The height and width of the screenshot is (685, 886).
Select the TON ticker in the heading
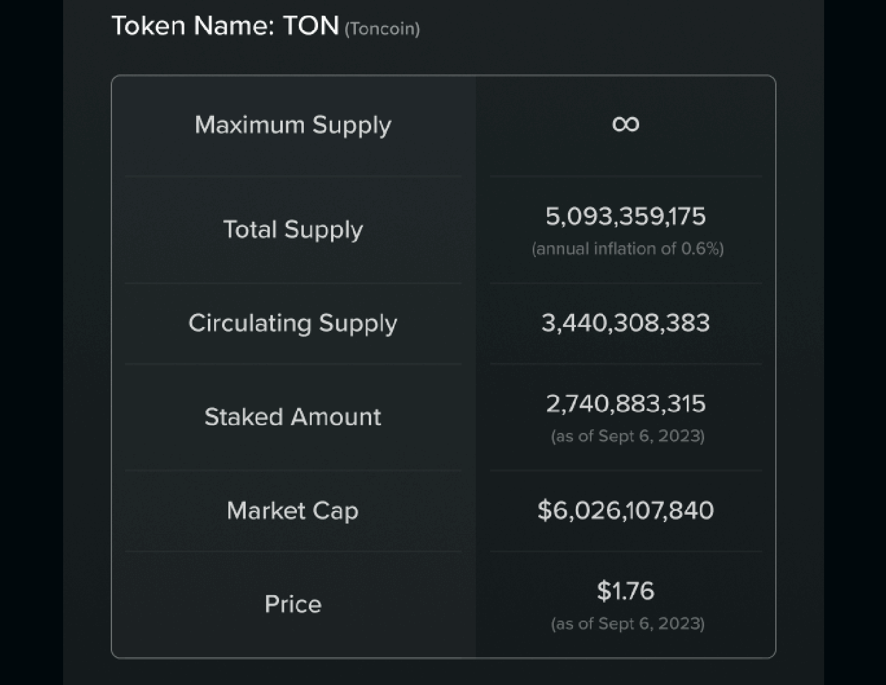click(311, 26)
